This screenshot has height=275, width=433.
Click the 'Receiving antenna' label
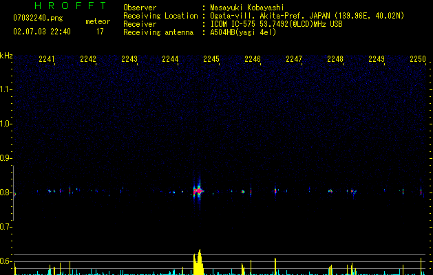158,32
